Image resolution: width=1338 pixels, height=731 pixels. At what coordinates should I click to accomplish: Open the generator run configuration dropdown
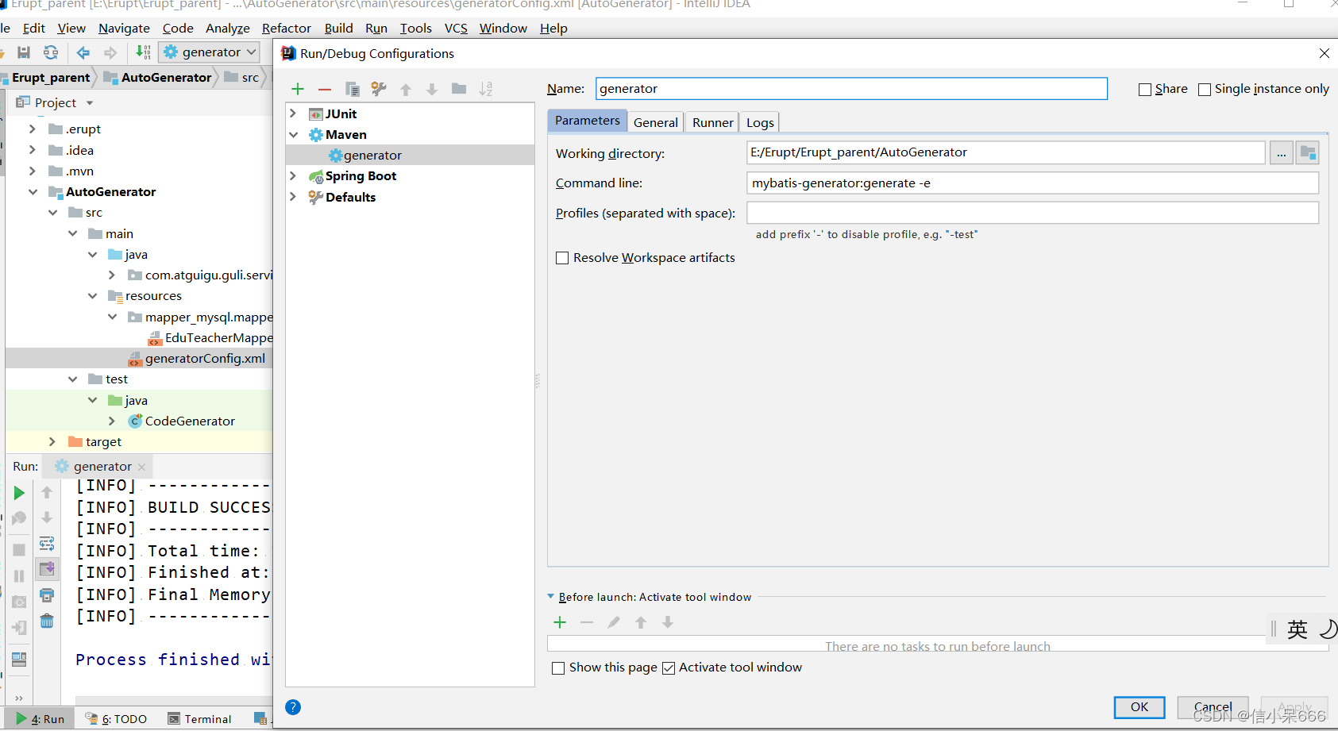coord(210,52)
